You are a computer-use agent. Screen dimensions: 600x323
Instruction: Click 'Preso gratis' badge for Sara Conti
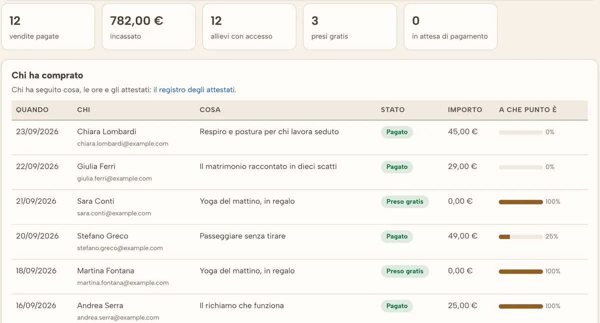405,202
